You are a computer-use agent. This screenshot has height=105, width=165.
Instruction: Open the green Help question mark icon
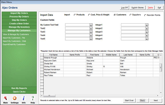click(x=33, y=98)
